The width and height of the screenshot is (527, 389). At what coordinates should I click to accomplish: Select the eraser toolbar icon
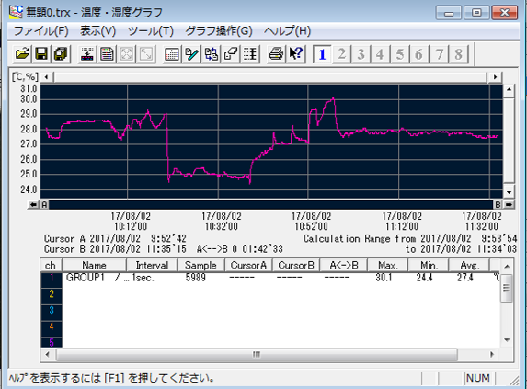click(x=231, y=53)
